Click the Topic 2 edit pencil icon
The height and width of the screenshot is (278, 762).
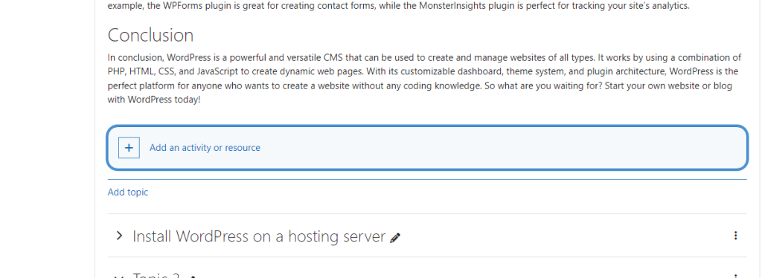pyautogui.click(x=193, y=277)
